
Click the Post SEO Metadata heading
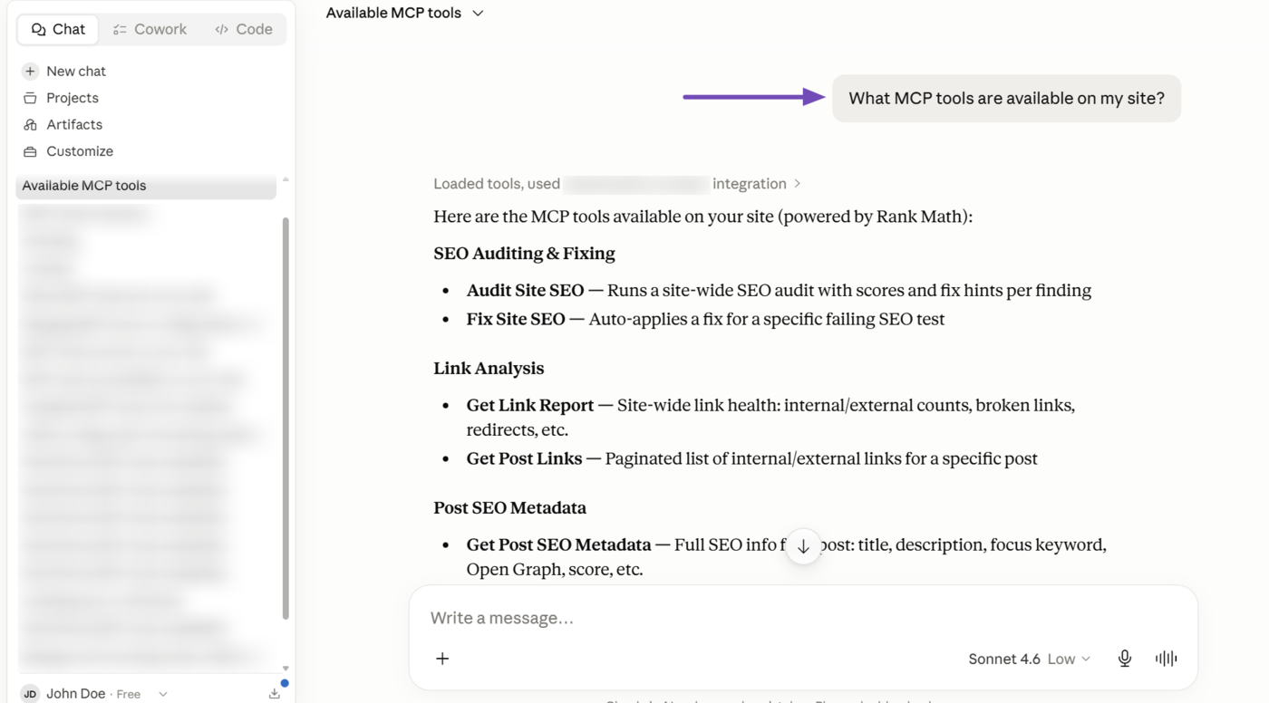(509, 508)
